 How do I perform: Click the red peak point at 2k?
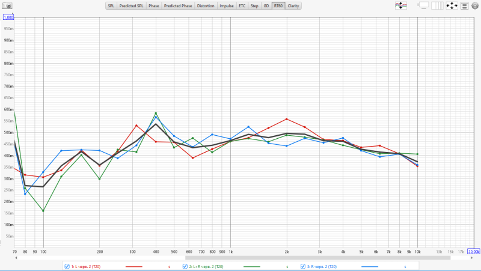coord(287,119)
